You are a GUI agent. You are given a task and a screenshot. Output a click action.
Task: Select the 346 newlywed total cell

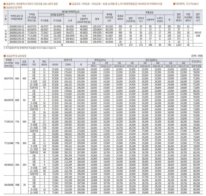(150, 45)
